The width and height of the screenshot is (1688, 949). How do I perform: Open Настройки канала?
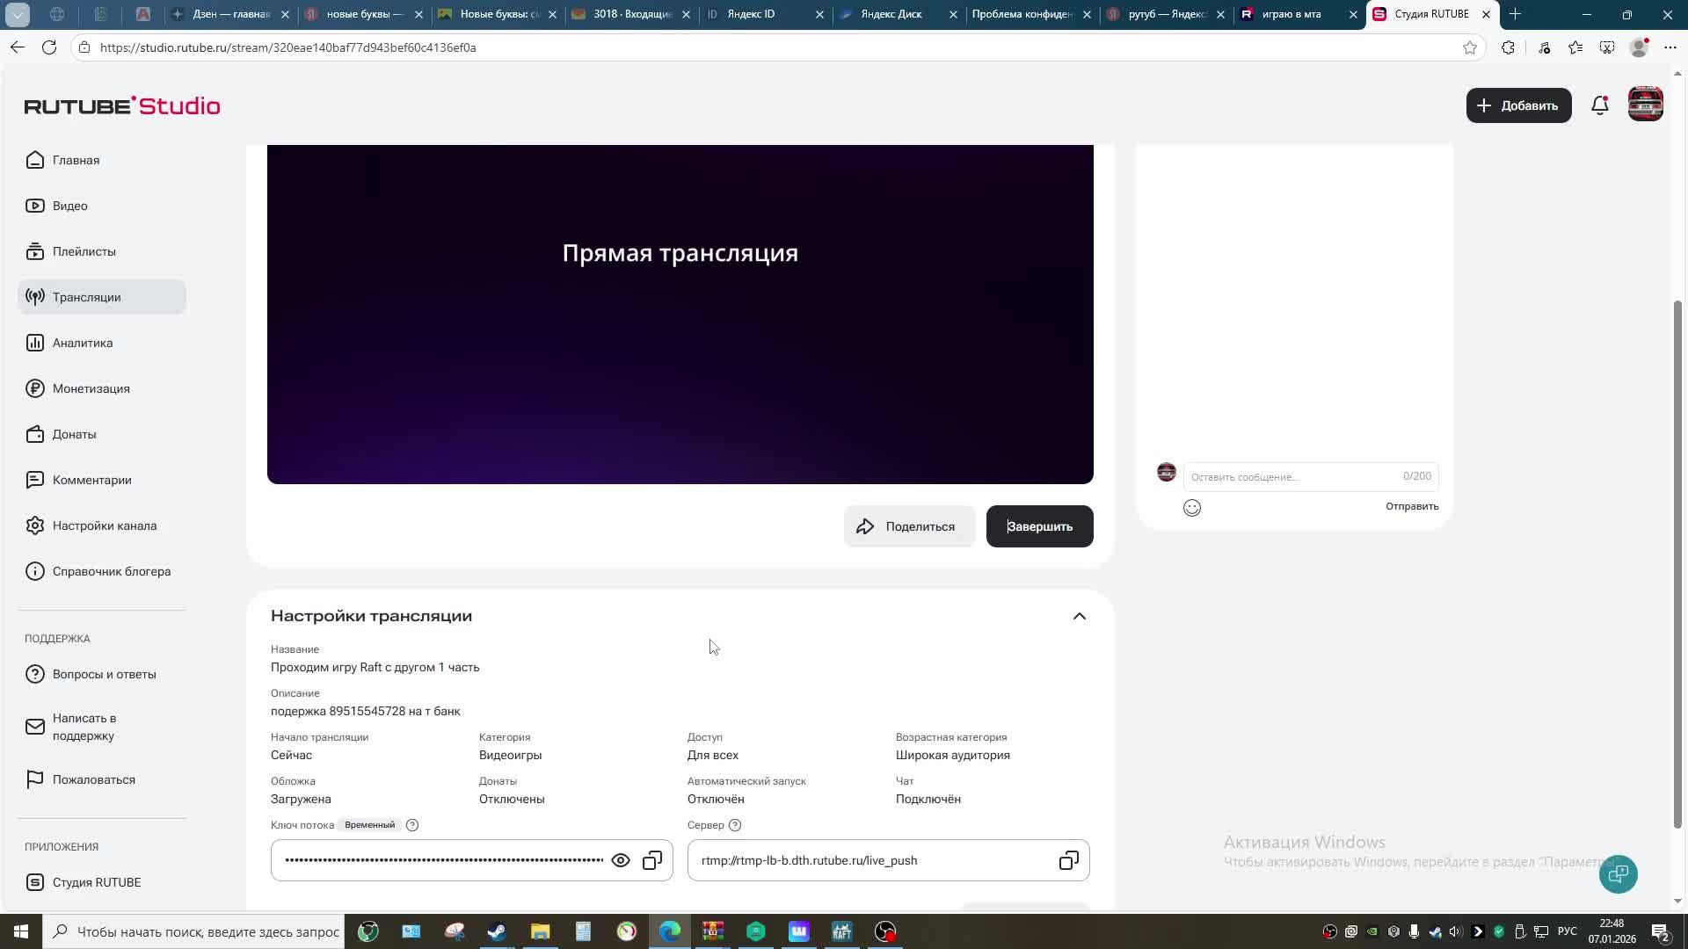(105, 525)
